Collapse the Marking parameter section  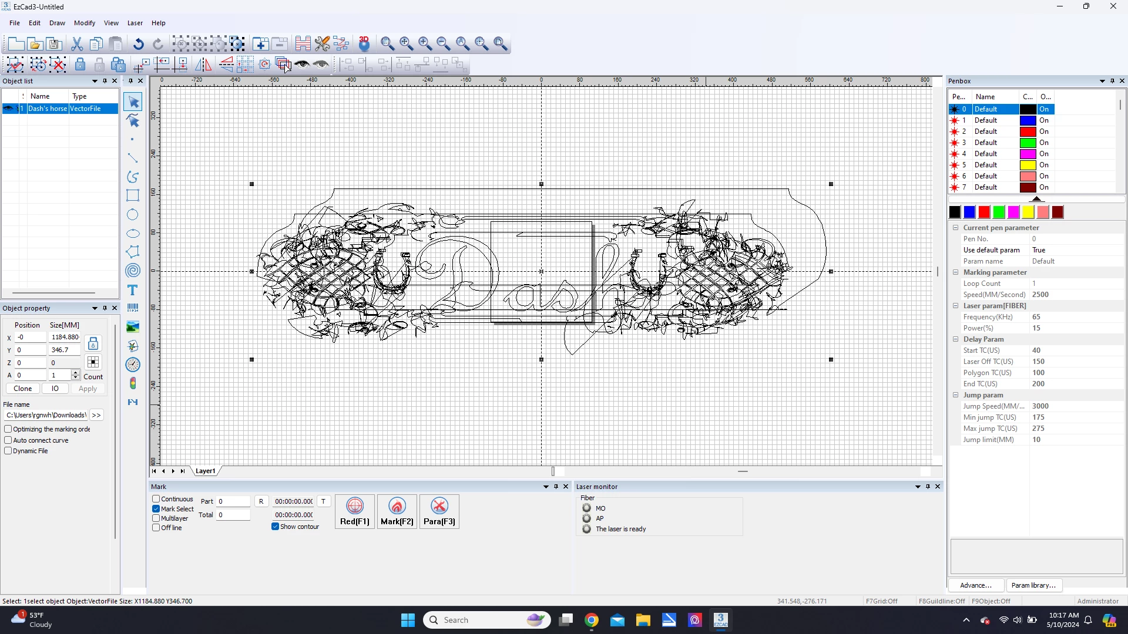955,272
